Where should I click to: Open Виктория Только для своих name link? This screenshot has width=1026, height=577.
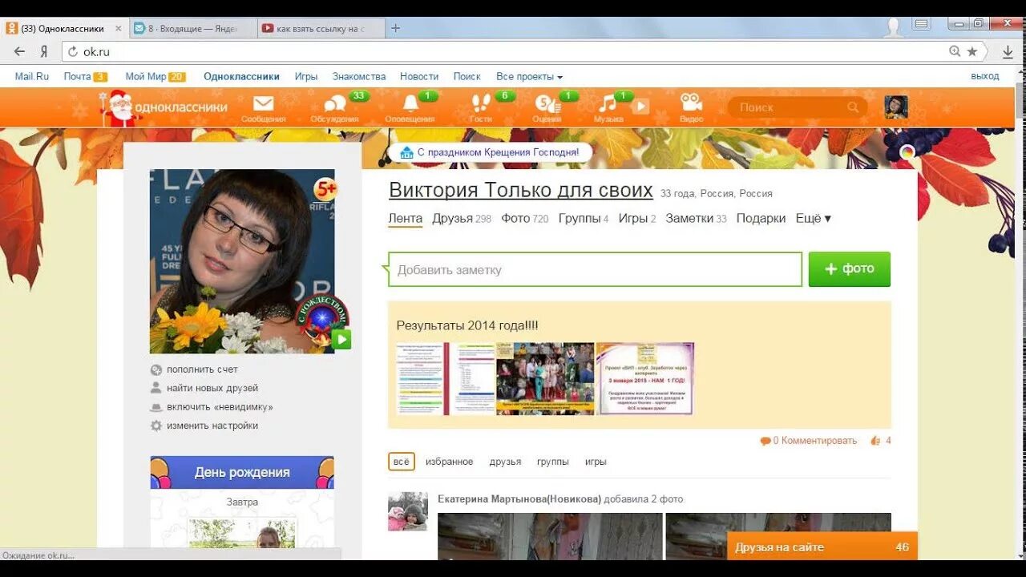pyautogui.click(x=521, y=190)
